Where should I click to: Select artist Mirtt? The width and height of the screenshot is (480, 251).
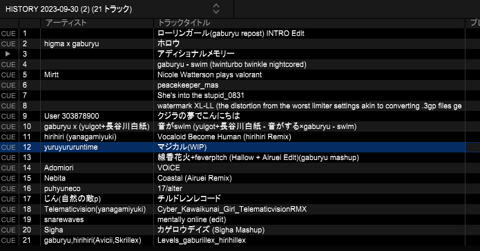[51, 75]
